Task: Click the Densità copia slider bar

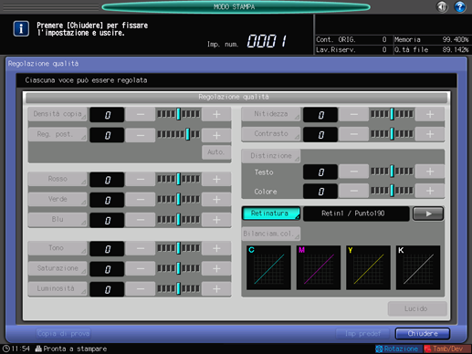Action: tap(178, 114)
